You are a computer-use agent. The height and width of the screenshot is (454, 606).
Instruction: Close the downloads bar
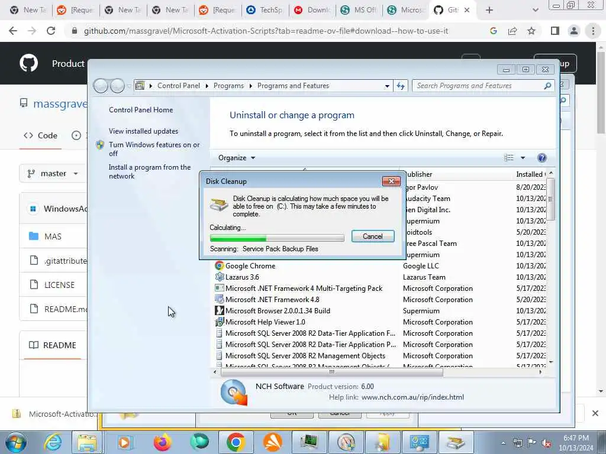pyautogui.click(x=595, y=413)
